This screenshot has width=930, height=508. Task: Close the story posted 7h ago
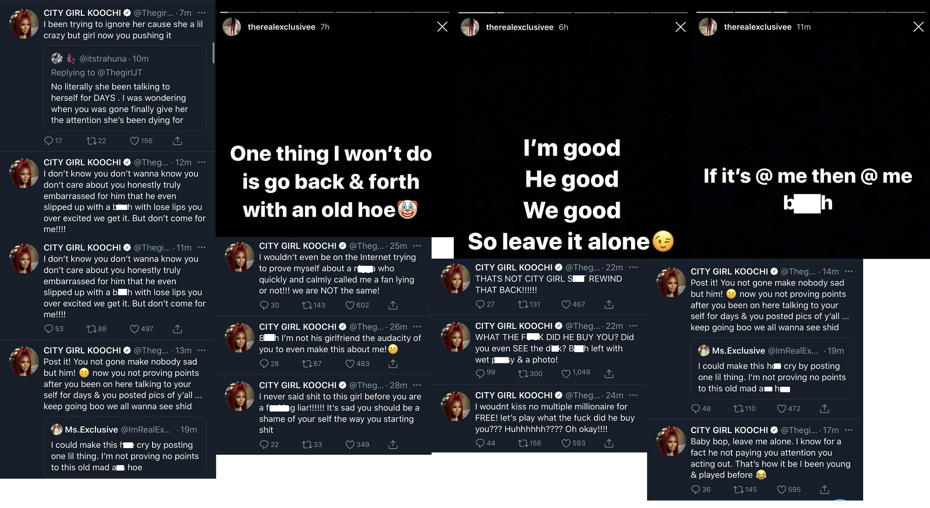coord(442,27)
